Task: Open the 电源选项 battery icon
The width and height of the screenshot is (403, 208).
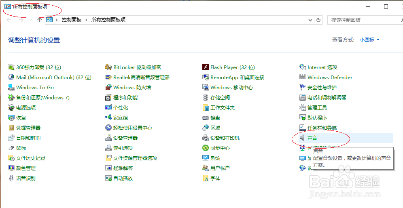Action: pyautogui.click(x=11, y=108)
